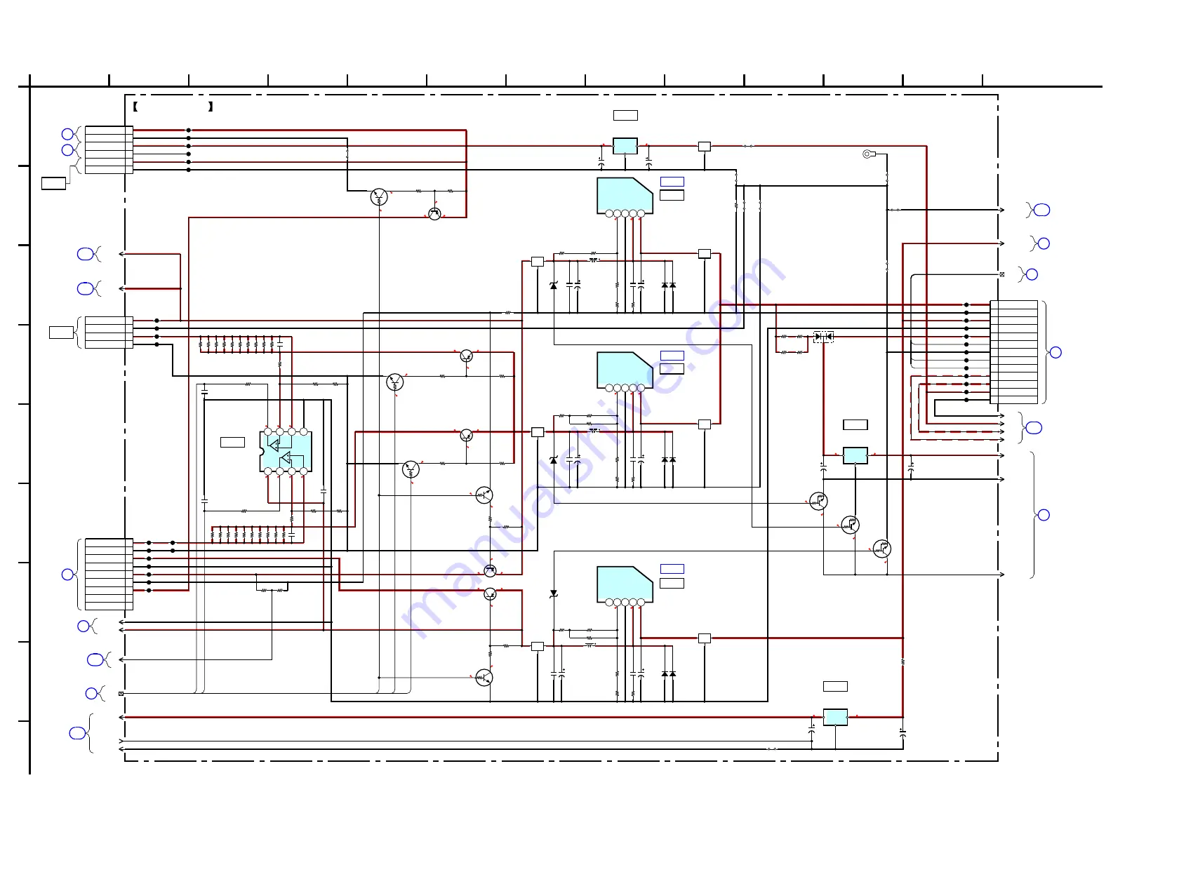This screenshot has height=886, width=1179.
Task: Select the small cyan regulator block at bottom right
Action: click(x=835, y=717)
